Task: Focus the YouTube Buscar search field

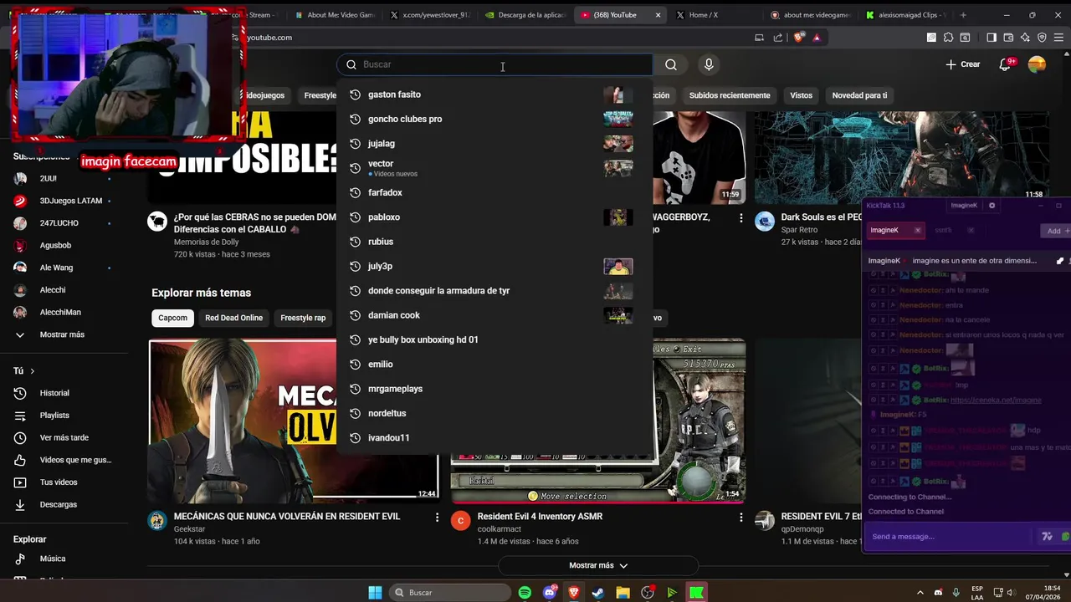Action: click(495, 64)
